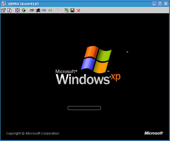This screenshot has width=170, height=141.
Task: Maximize the QEMU (kvm510) window
Action: pos(160,4)
